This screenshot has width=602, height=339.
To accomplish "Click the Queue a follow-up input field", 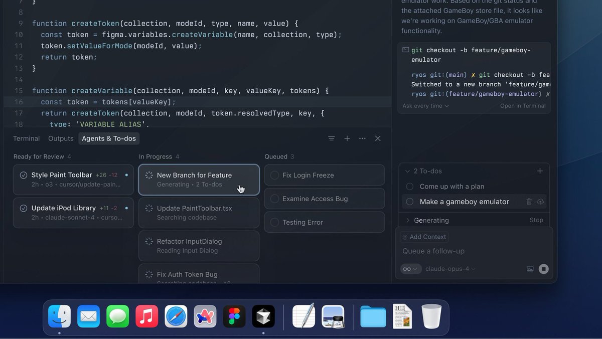I will click(x=474, y=251).
